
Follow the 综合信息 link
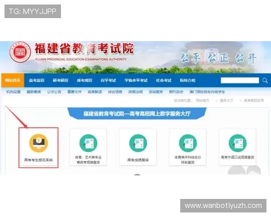[x=115, y=92]
